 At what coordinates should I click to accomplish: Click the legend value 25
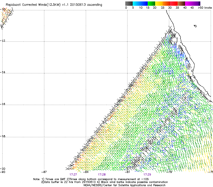163,8
